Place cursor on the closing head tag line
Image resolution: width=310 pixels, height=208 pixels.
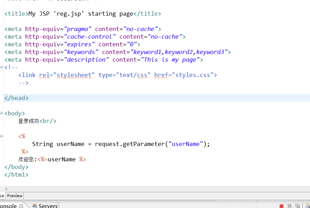(157, 98)
